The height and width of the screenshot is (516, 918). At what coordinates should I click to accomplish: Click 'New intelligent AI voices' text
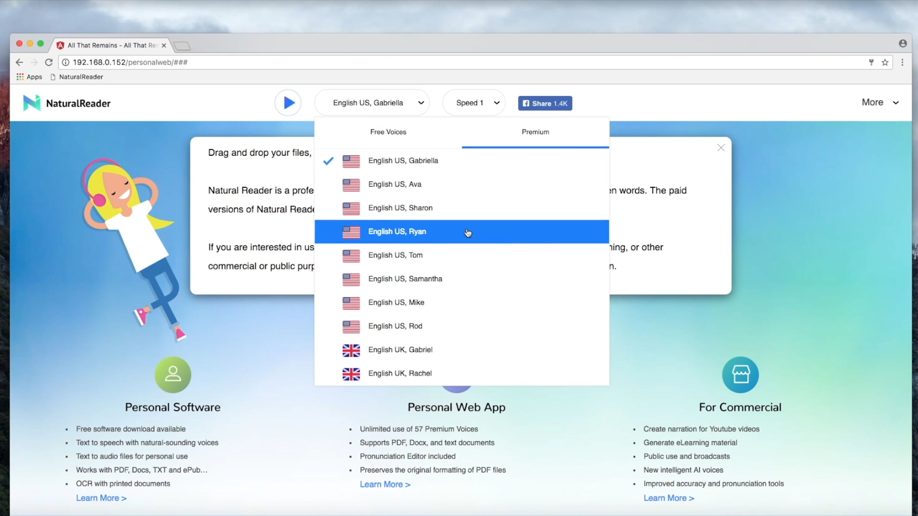[684, 470]
